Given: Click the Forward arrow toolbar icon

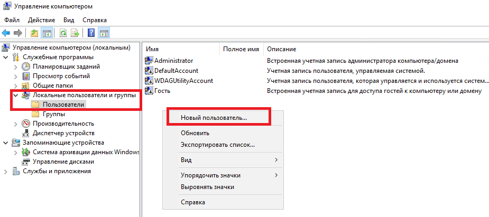Looking at the screenshot, I should (18, 33).
